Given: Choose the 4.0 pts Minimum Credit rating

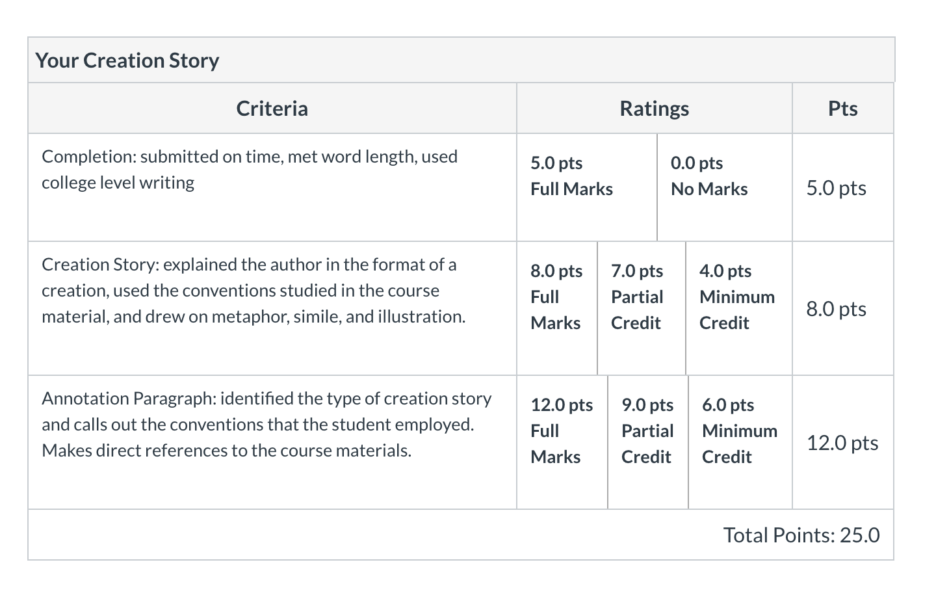Looking at the screenshot, I should (x=736, y=297).
